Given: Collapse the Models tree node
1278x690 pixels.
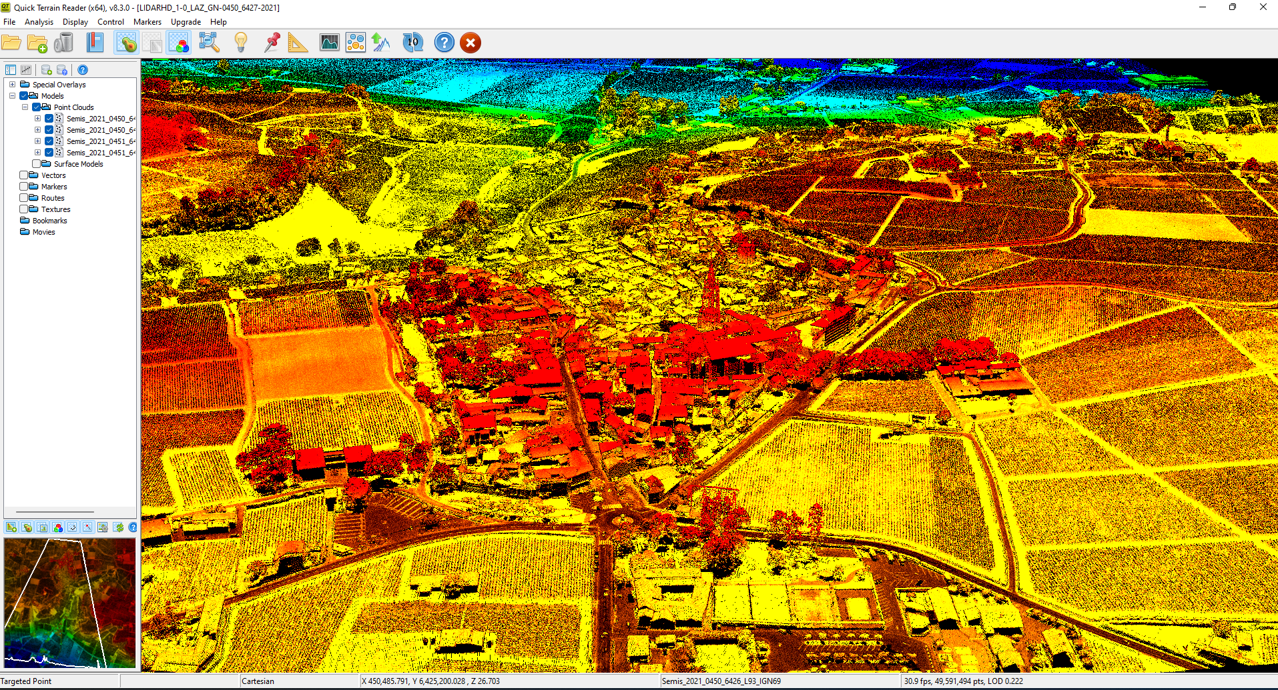Looking at the screenshot, I should point(12,95).
